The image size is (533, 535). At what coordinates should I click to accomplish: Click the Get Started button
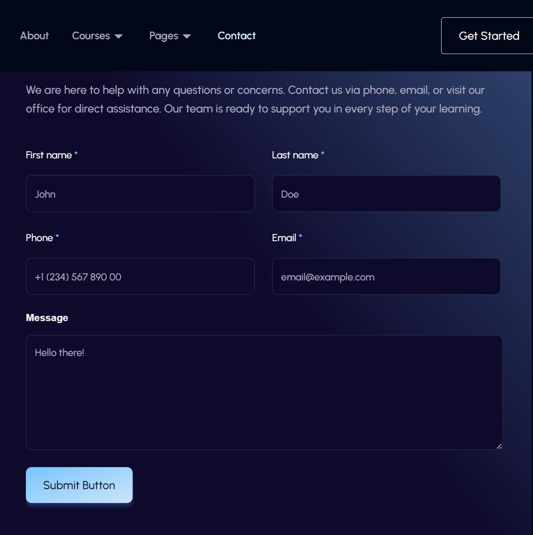(487, 36)
